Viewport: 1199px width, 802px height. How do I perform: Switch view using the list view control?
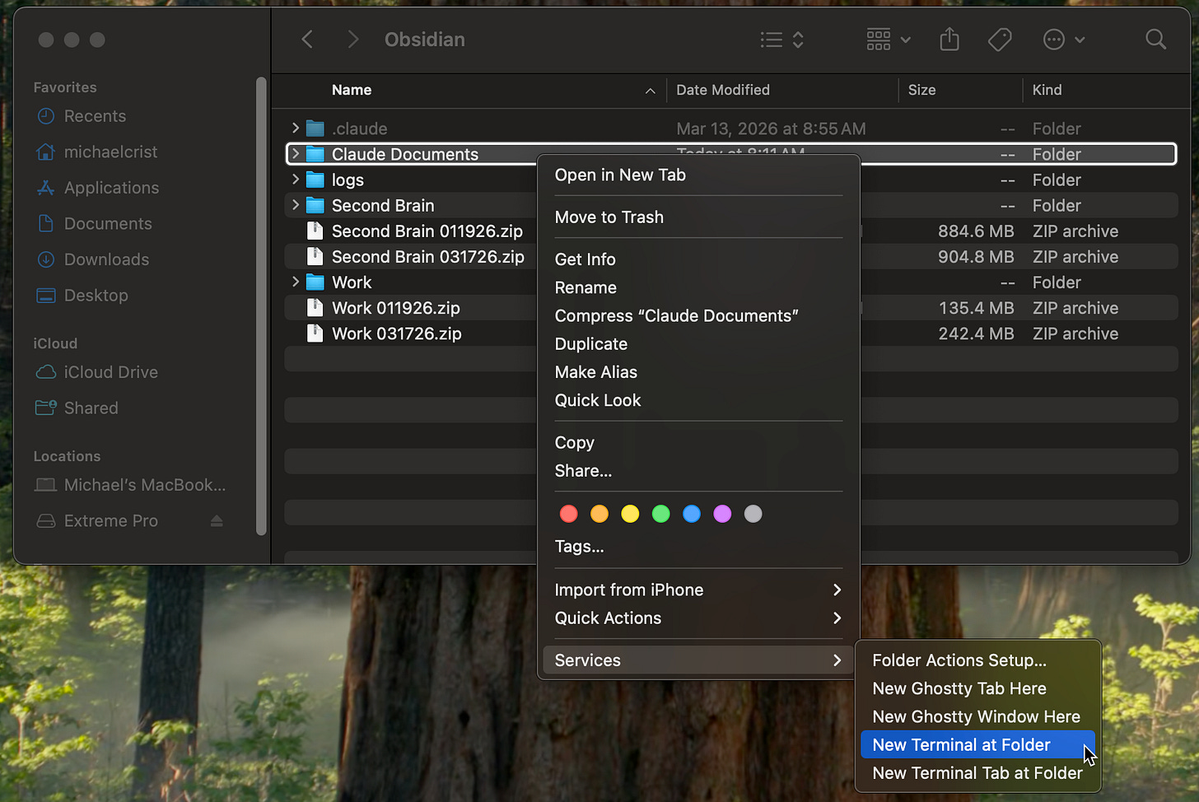(x=781, y=40)
